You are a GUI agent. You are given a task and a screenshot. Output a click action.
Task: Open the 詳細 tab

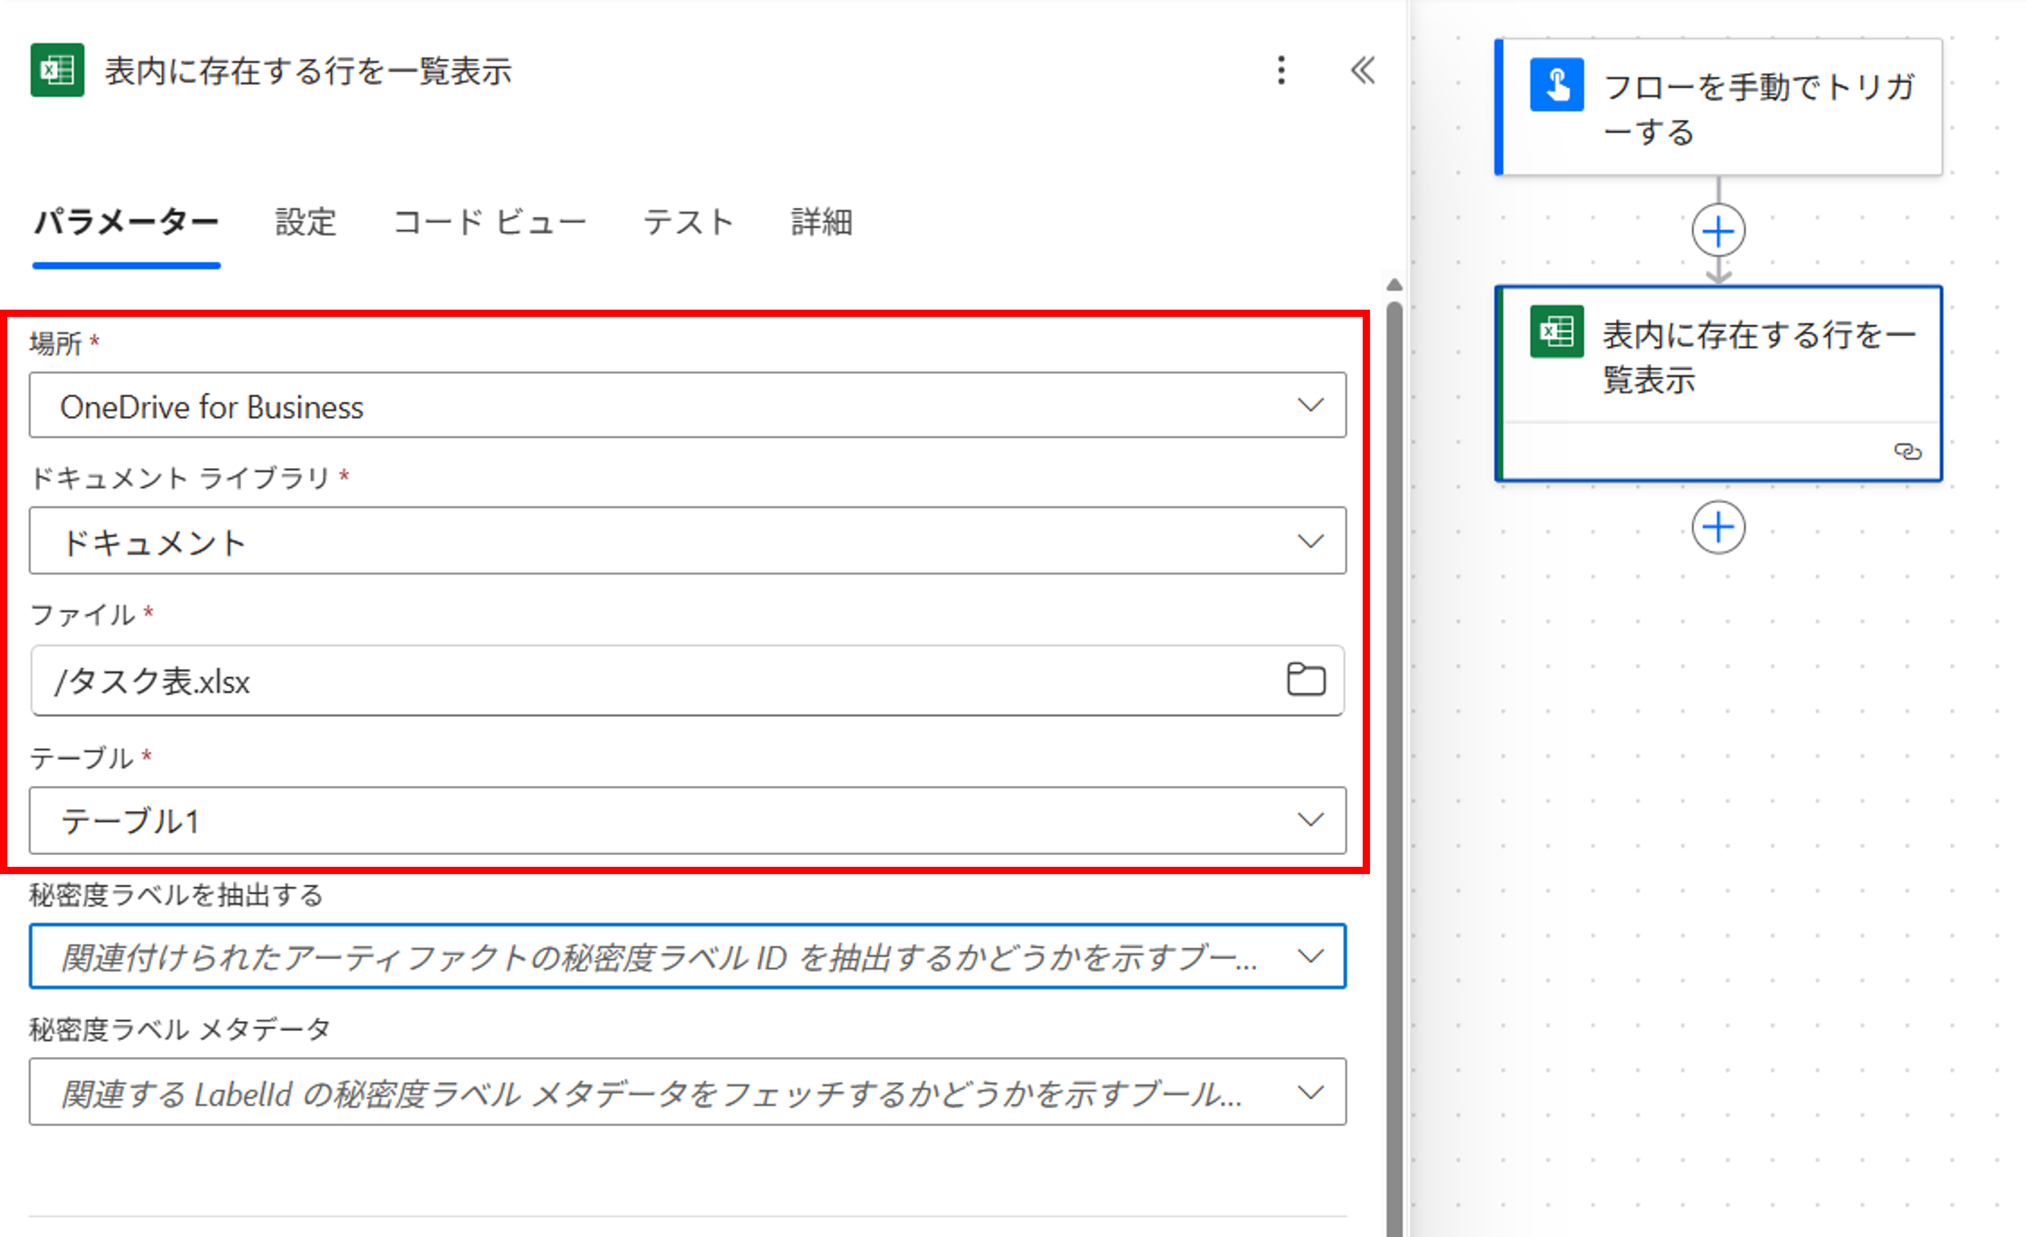pos(822,222)
